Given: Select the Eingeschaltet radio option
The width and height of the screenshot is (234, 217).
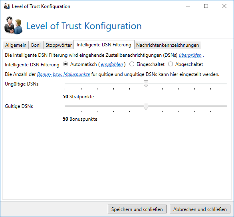Looking at the screenshot, I should [x=132, y=64].
